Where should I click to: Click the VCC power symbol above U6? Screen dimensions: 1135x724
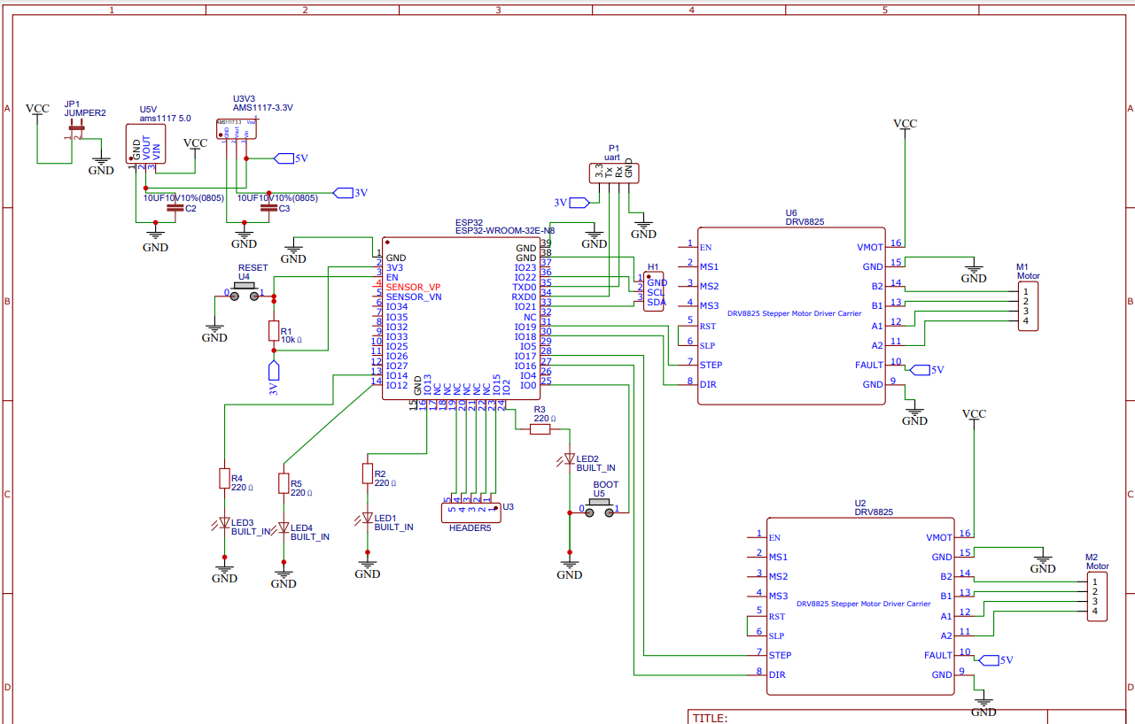click(x=905, y=124)
